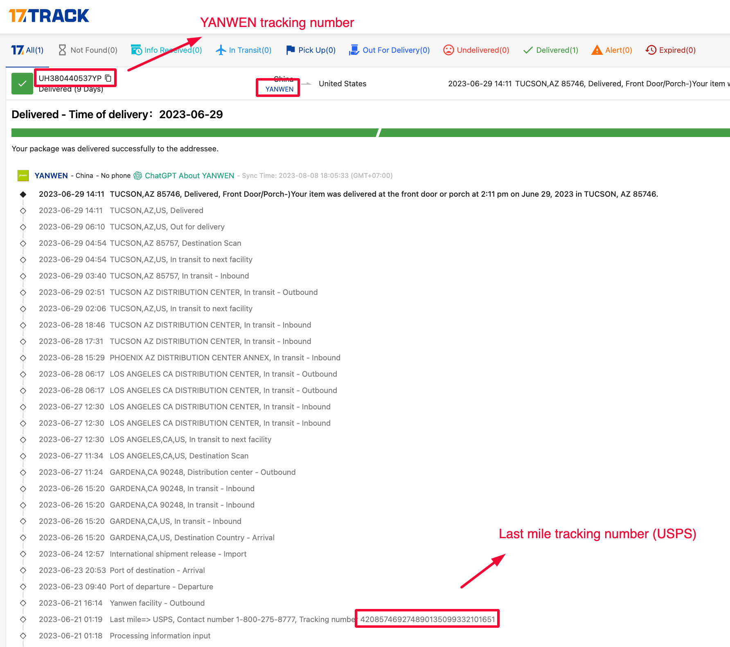730x647 pixels.
Task: Show the Expired(0) tab
Action: point(671,50)
